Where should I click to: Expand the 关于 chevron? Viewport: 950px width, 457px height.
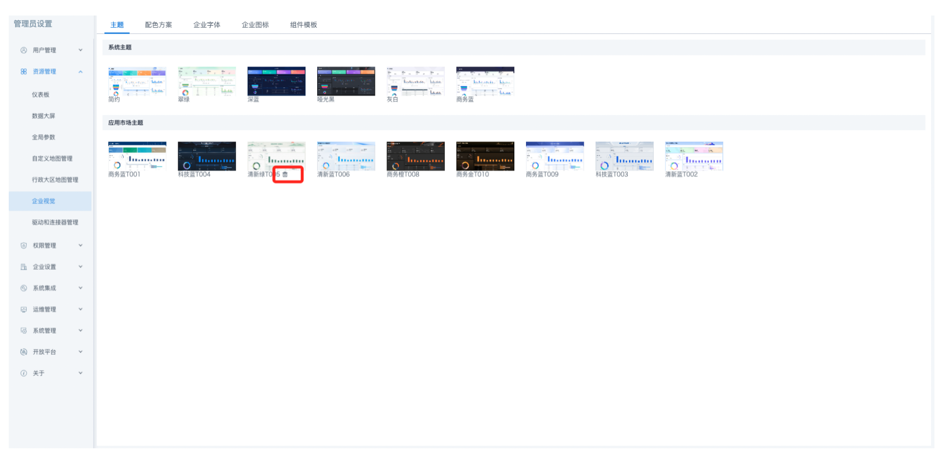[81, 373]
